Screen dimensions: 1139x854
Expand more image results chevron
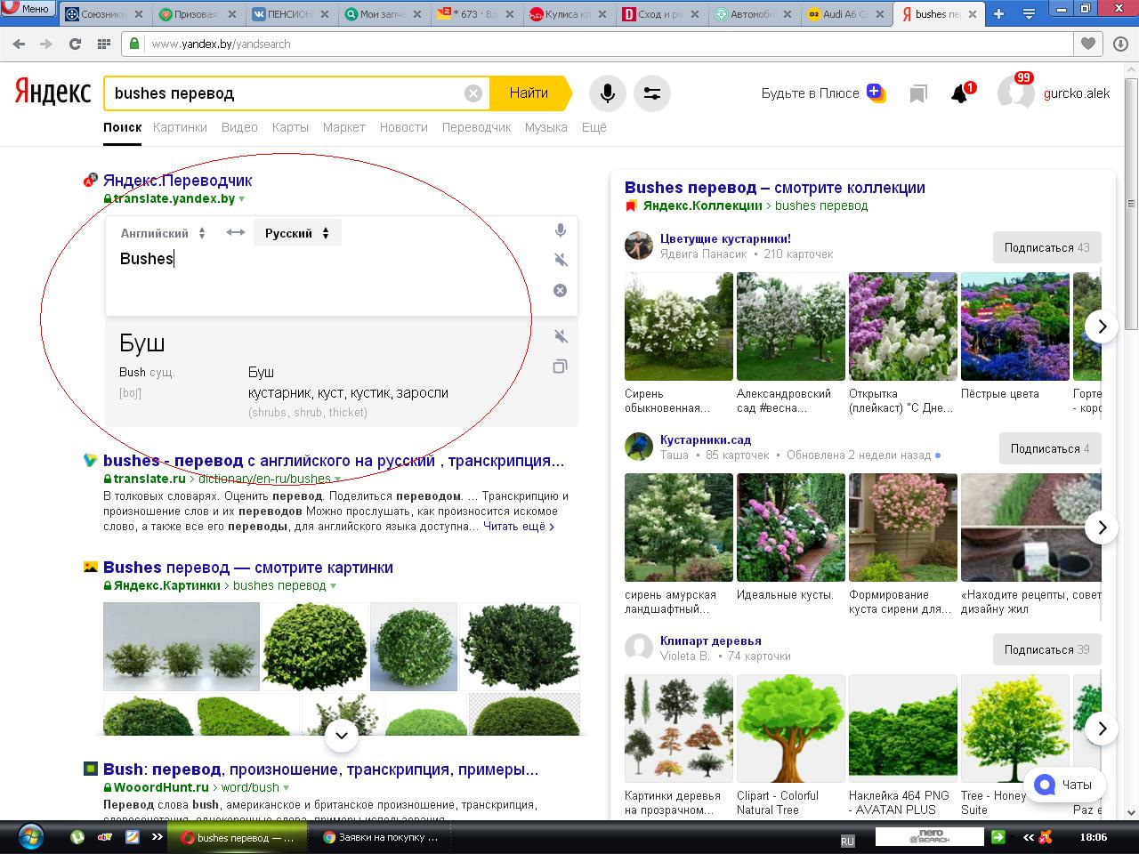coord(341,735)
